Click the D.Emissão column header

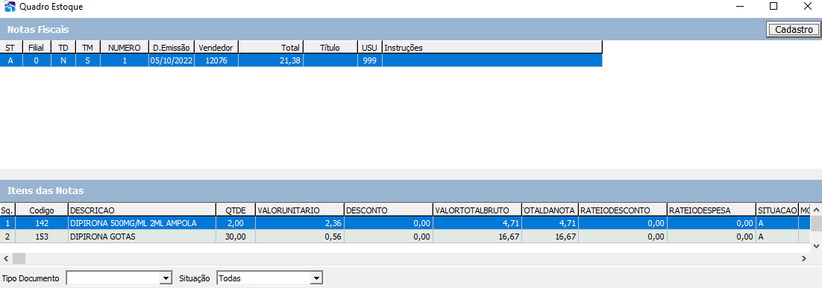[x=172, y=48]
